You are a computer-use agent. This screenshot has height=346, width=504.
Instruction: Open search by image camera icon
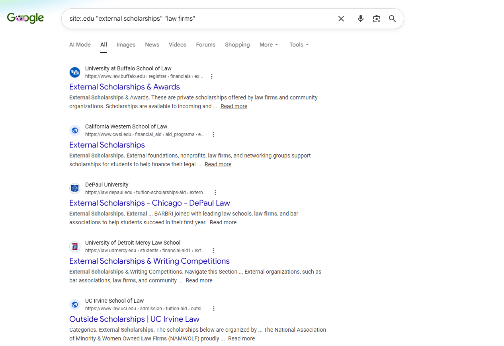tap(377, 19)
